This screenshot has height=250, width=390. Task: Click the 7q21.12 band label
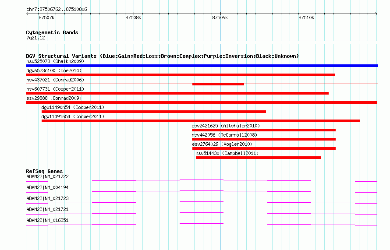coord(35,38)
